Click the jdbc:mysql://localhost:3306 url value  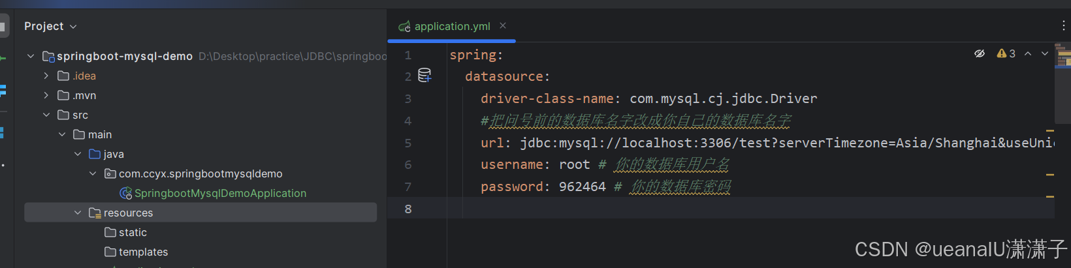coord(786,143)
